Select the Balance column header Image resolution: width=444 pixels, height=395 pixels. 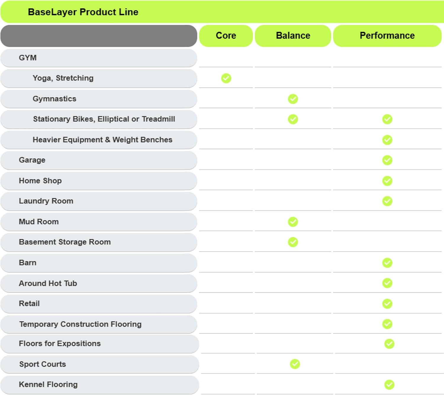click(293, 36)
